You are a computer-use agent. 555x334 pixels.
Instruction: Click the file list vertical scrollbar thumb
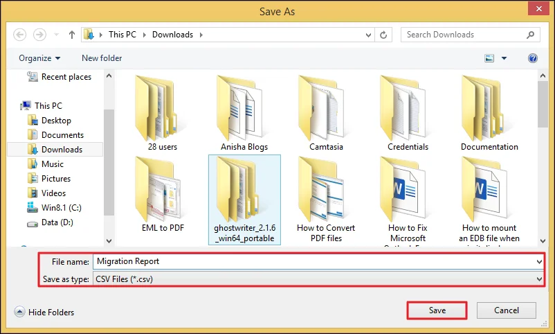pos(543,104)
